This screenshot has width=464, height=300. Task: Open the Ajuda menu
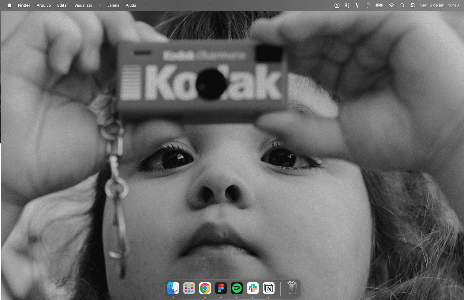coord(131,5)
